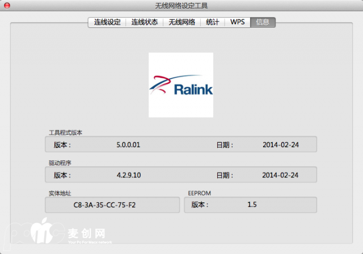Click the MAC address C8-3A-35-CC-75-F2
The height and width of the screenshot is (254, 363).
(x=104, y=205)
